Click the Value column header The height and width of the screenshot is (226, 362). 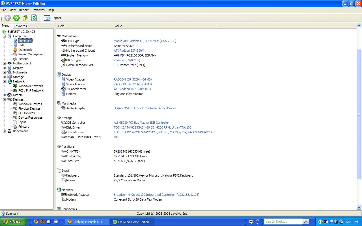[165, 26]
